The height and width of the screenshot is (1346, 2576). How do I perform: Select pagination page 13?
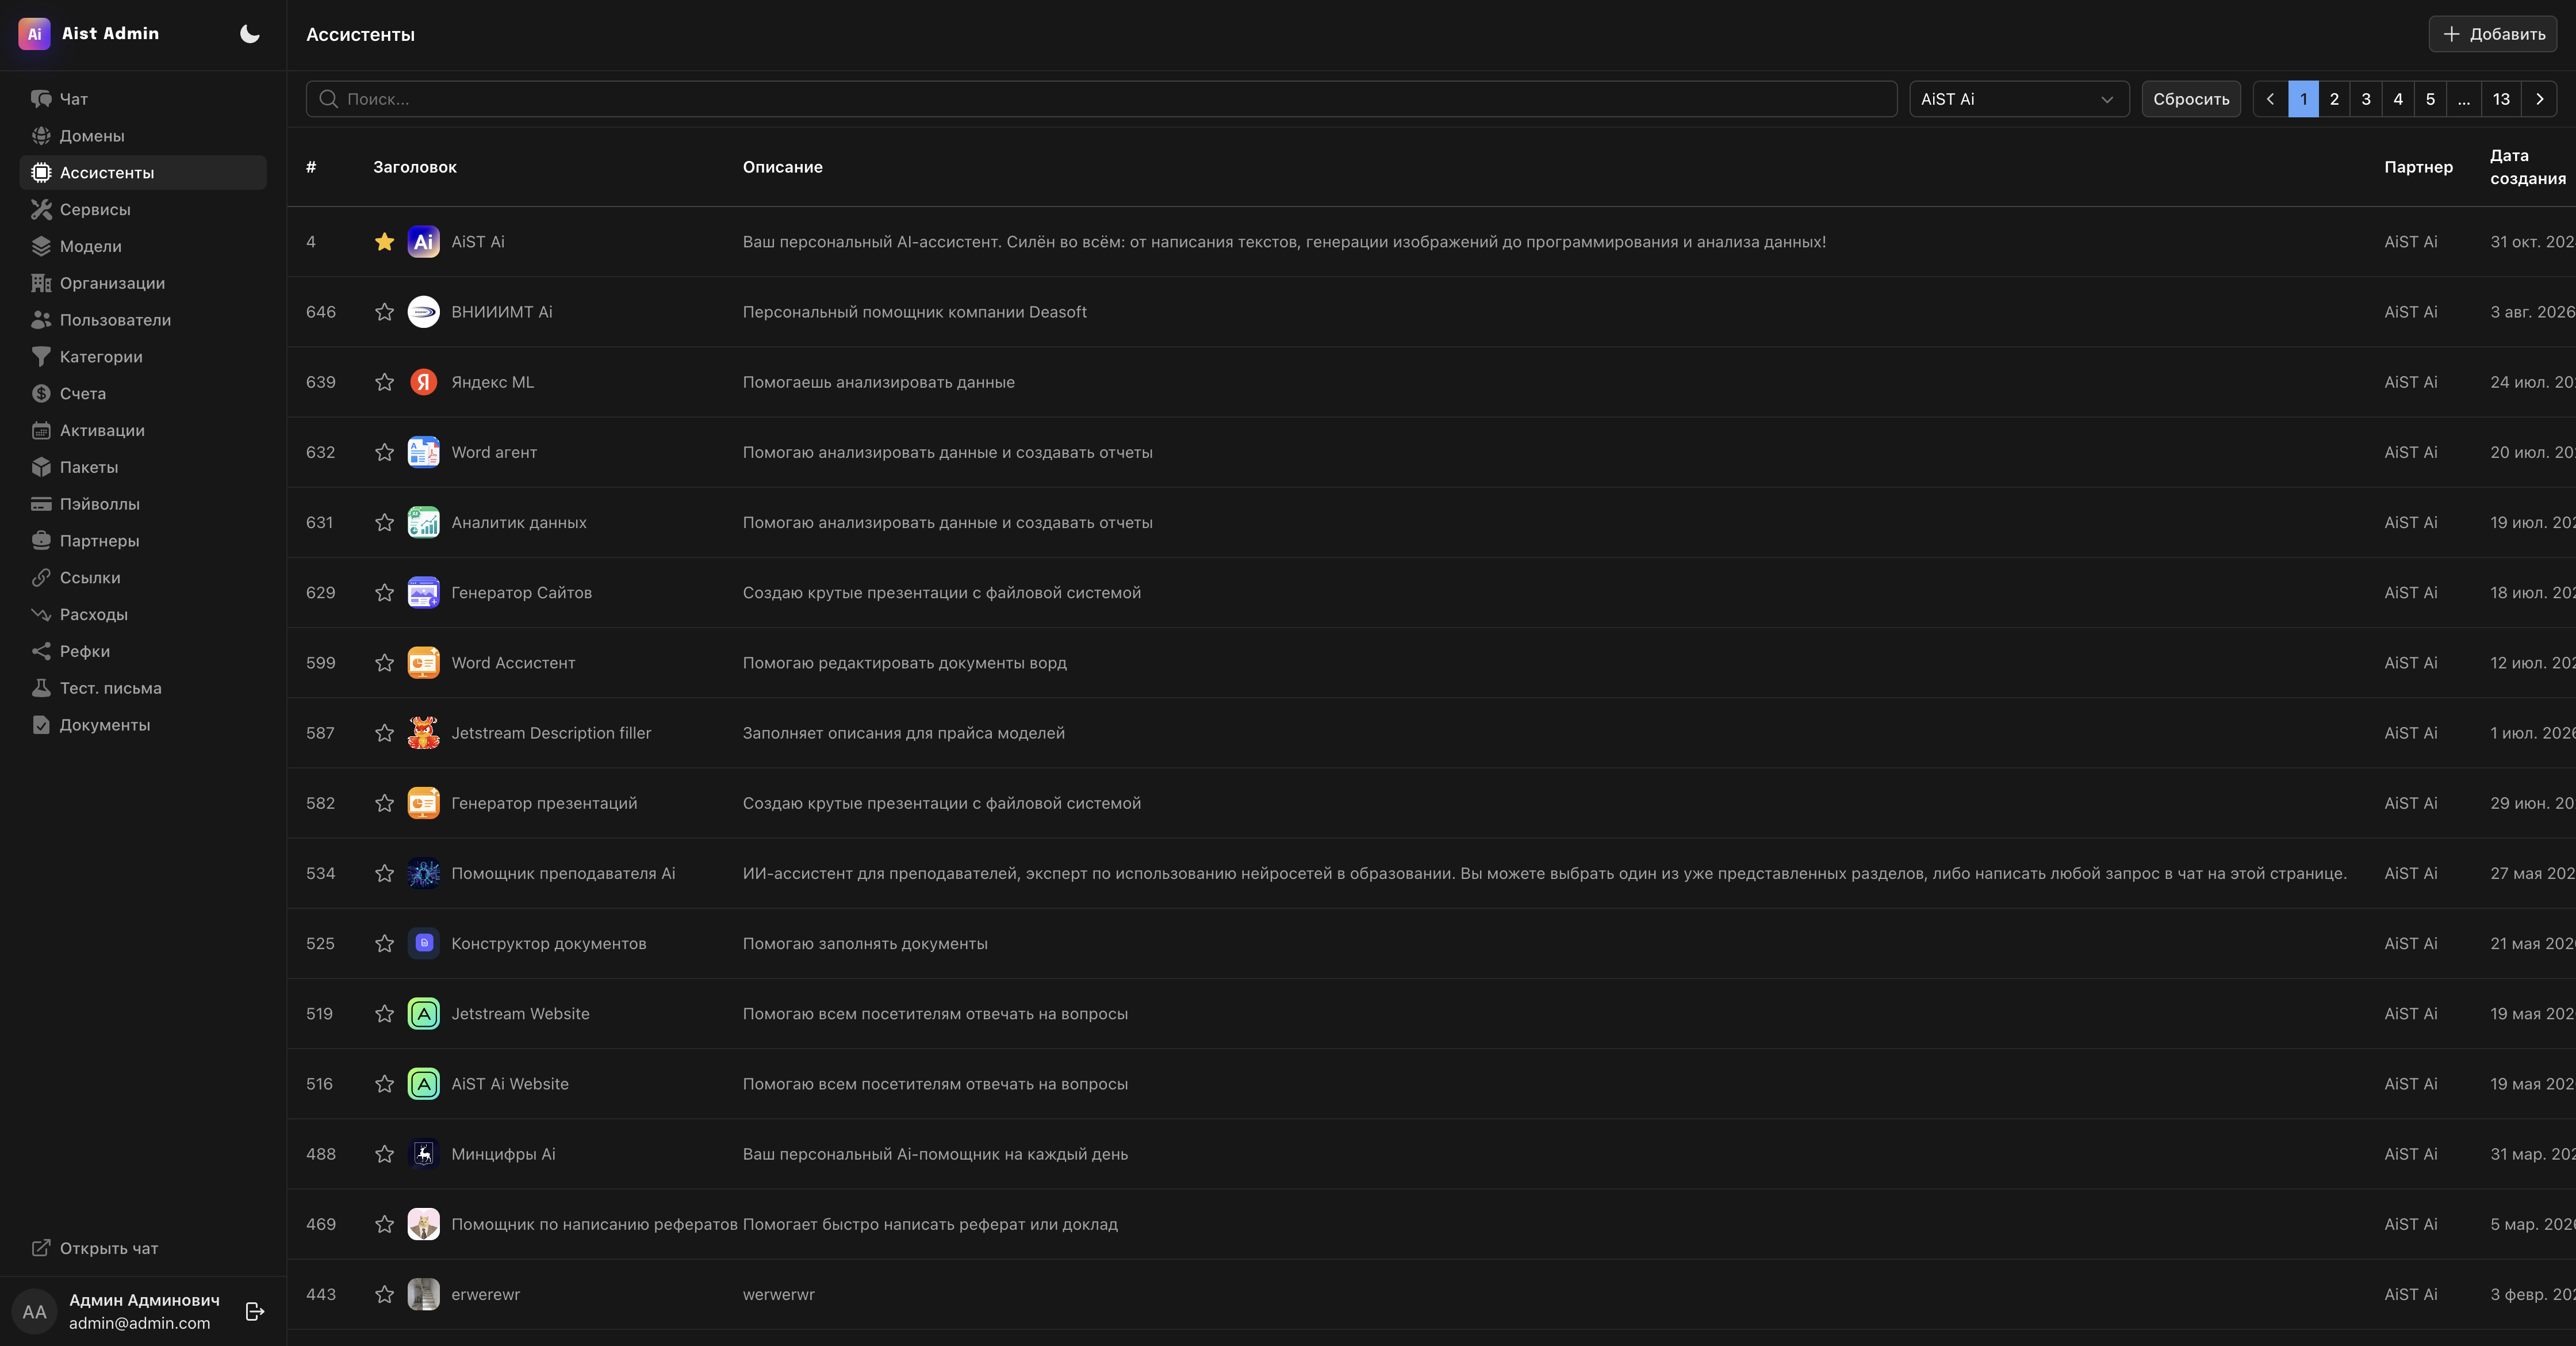[x=2501, y=99]
